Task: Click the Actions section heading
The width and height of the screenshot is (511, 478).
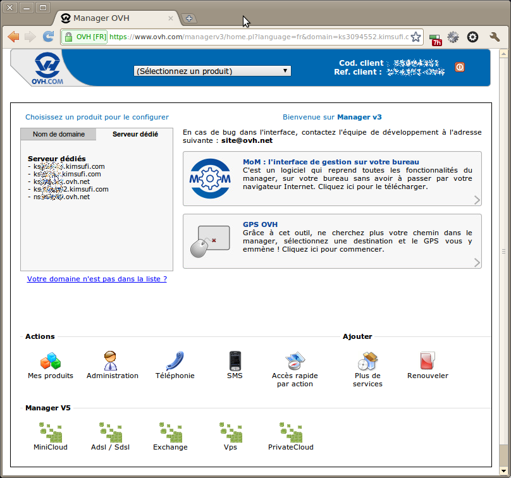Action: (40, 336)
